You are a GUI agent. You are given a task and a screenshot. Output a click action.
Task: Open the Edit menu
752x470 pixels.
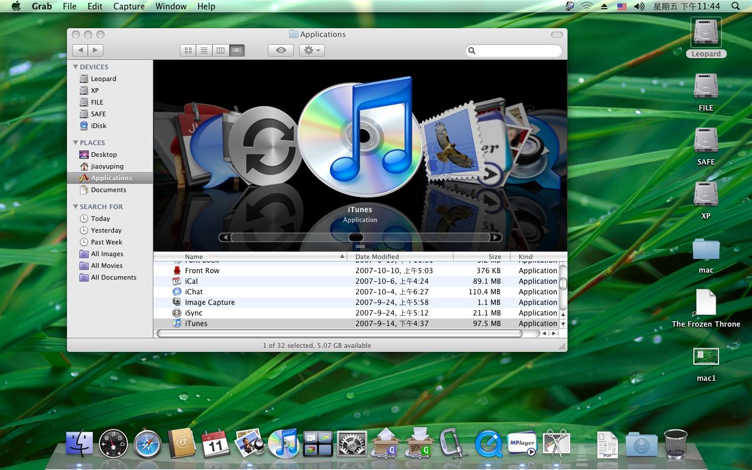[95, 6]
